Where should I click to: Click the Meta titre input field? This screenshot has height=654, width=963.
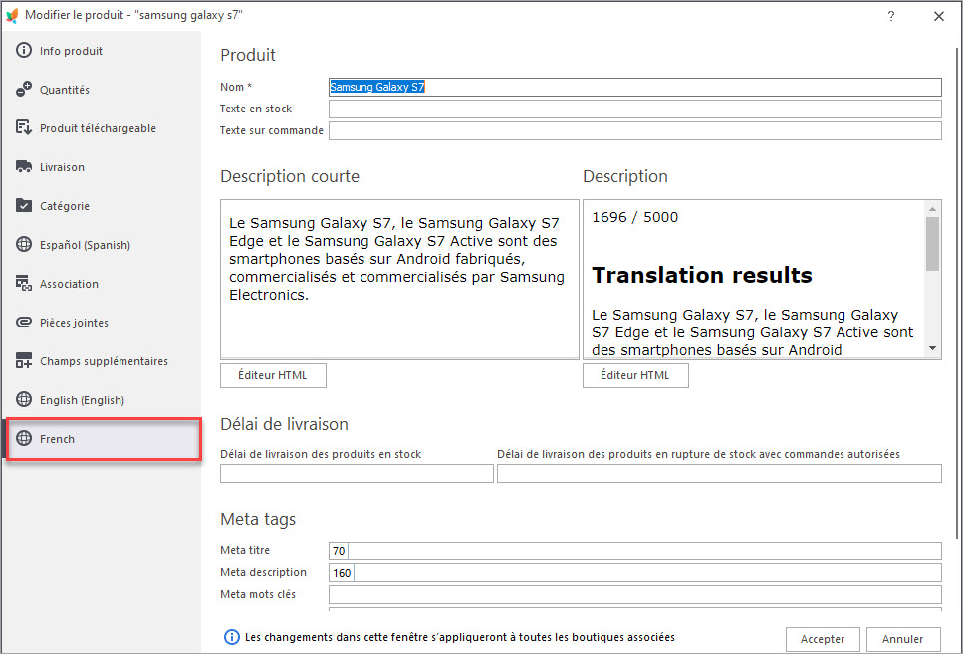click(x=635, y=550)
